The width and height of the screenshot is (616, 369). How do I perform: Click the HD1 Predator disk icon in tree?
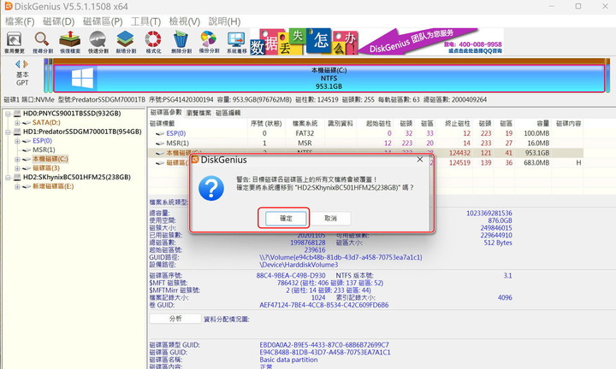coord(17,132)
